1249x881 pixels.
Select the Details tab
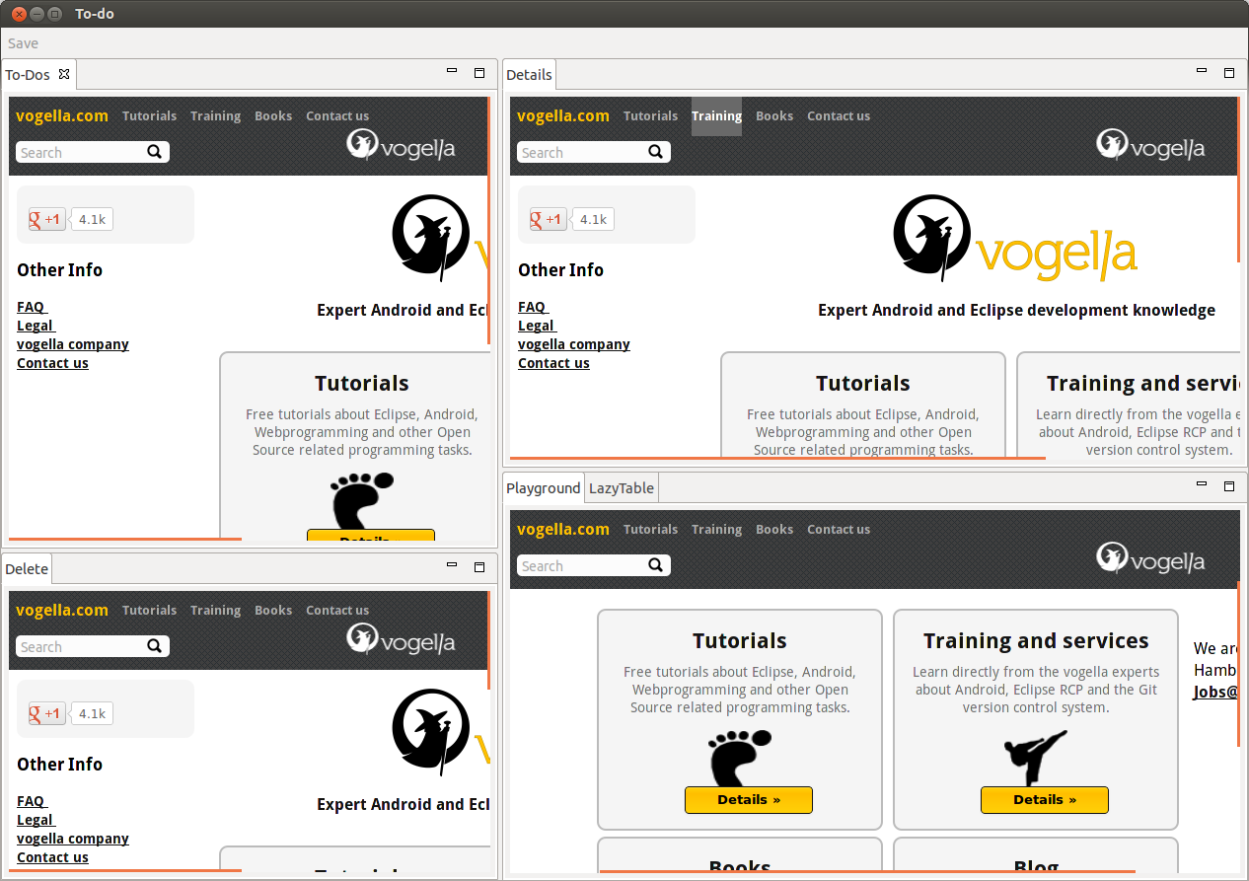click(530, 75)
